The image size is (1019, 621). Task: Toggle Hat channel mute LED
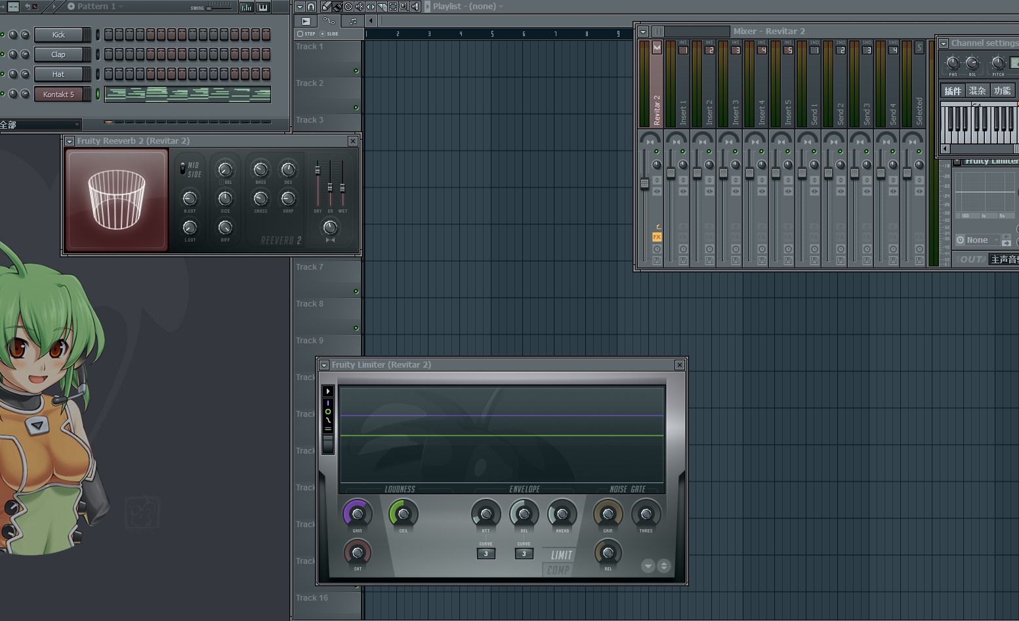3,74
